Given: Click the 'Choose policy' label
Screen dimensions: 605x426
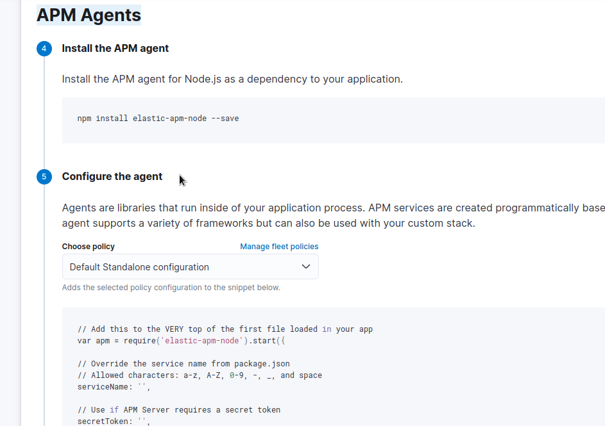Looking at the screenshot, I should (89, 247).
